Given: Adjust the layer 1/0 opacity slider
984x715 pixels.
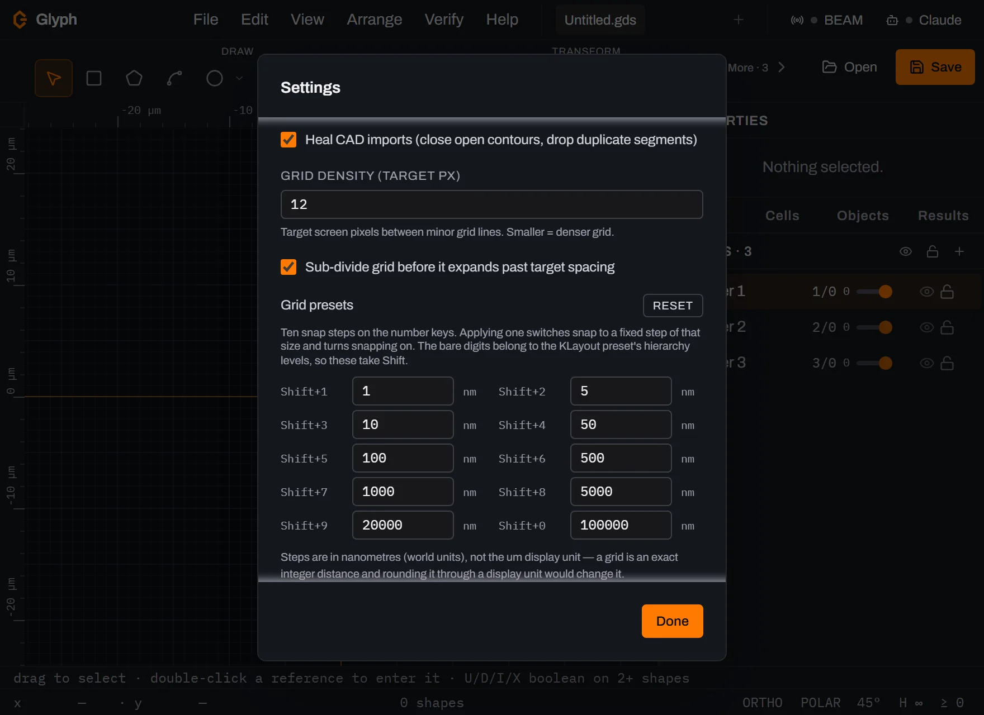Looking at the screenshot, I should pos(874,292).
